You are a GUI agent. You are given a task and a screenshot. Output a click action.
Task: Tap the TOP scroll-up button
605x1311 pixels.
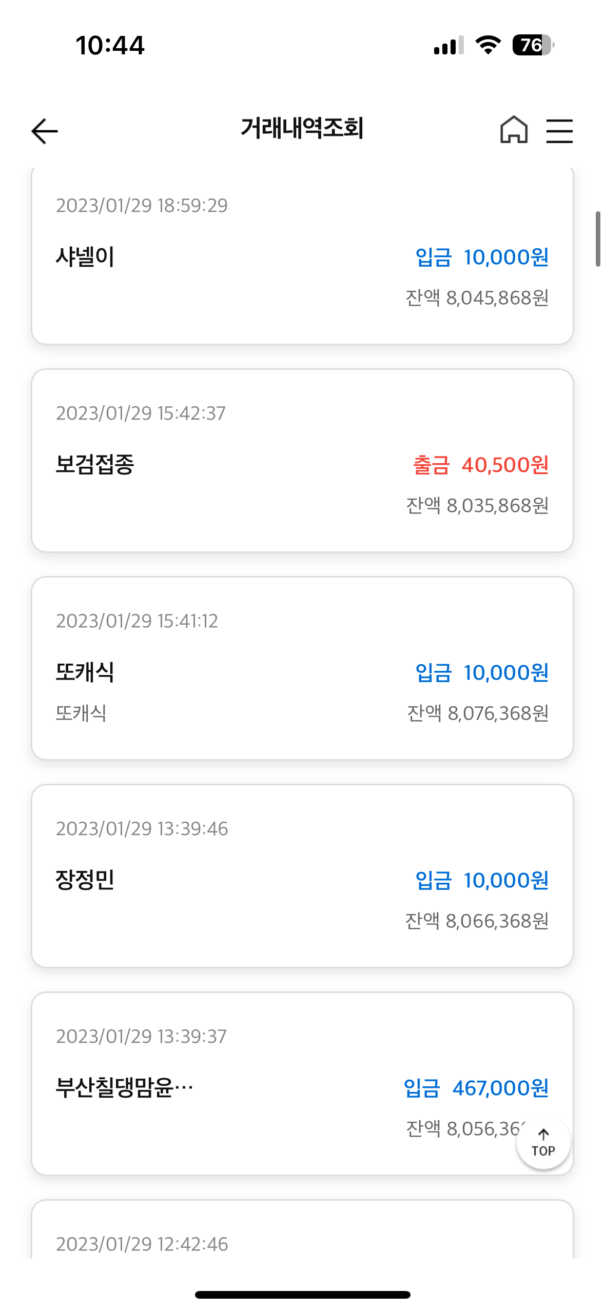pos(543,1143)
